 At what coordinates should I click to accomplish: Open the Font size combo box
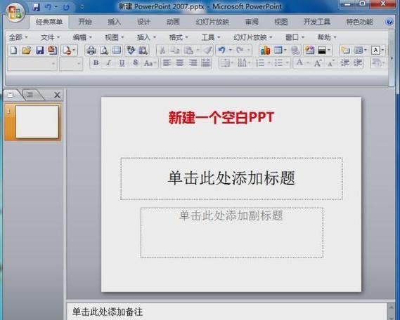71,64
